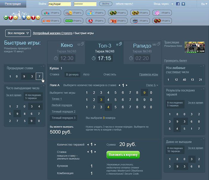Switch bet mode to Авто

(86, 74)
